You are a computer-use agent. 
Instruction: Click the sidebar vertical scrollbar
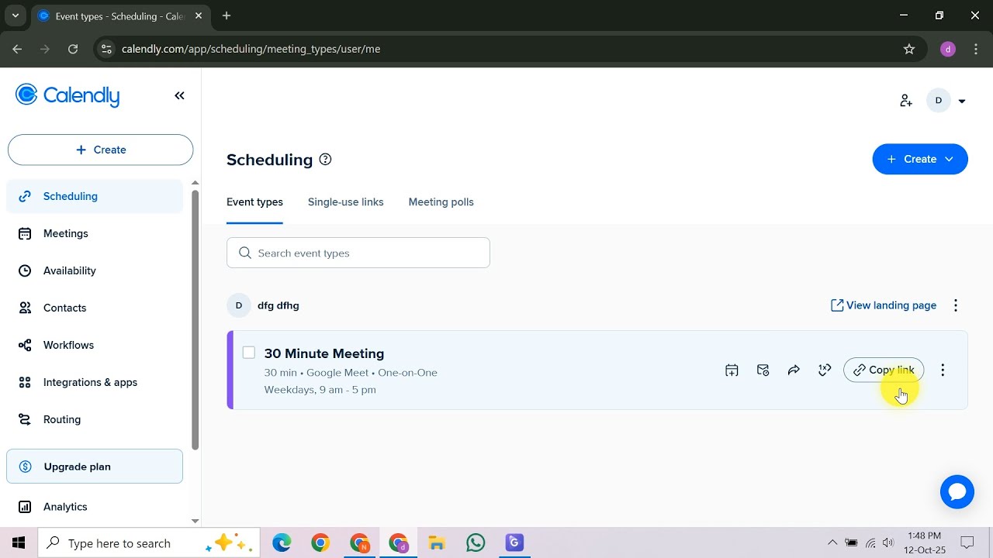pos(195,319)
